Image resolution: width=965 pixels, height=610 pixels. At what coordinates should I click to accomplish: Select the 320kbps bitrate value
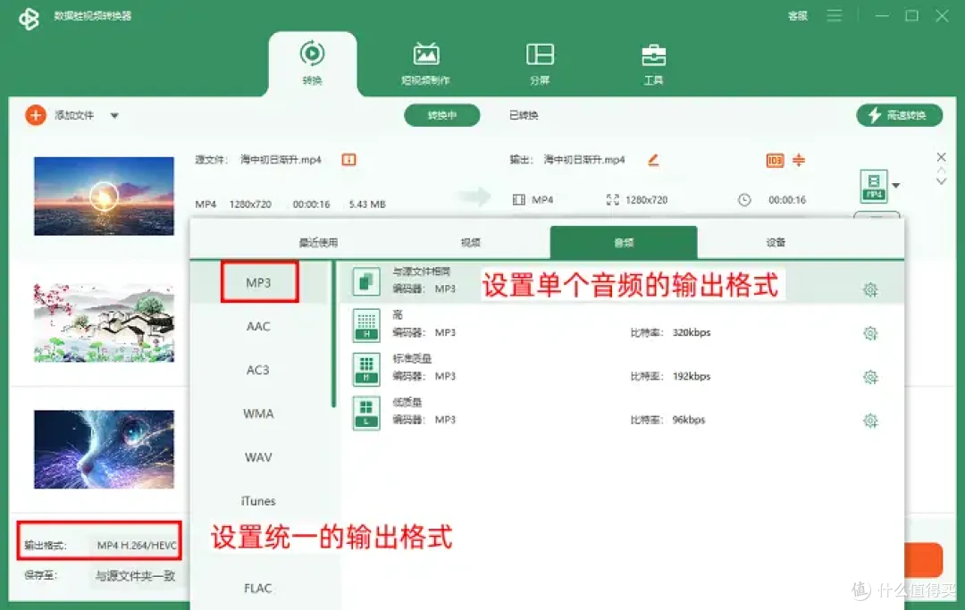[x=691, y=332]
